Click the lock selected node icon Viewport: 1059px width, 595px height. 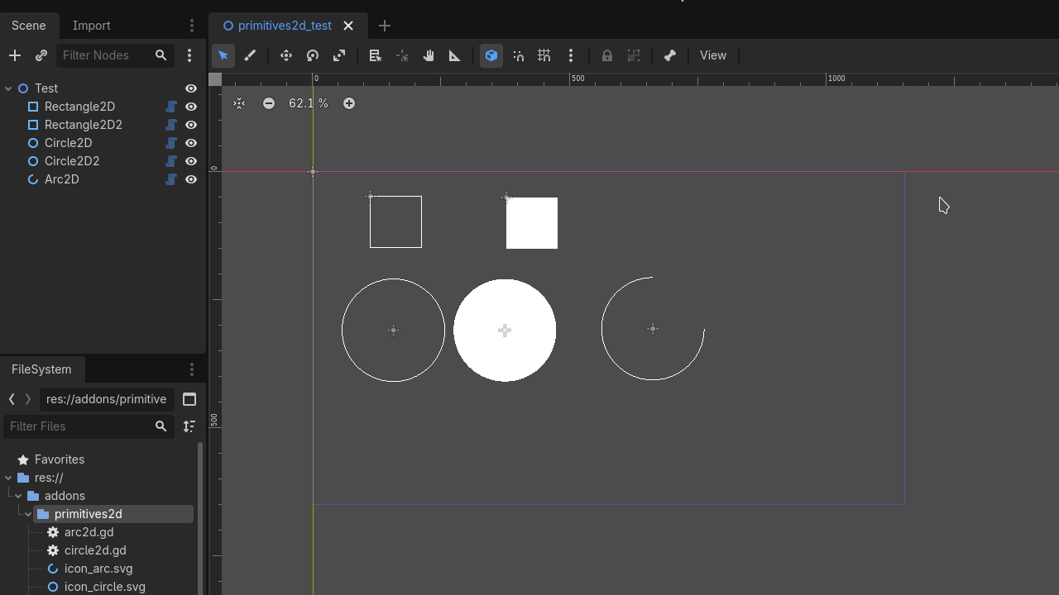point(607,55)
